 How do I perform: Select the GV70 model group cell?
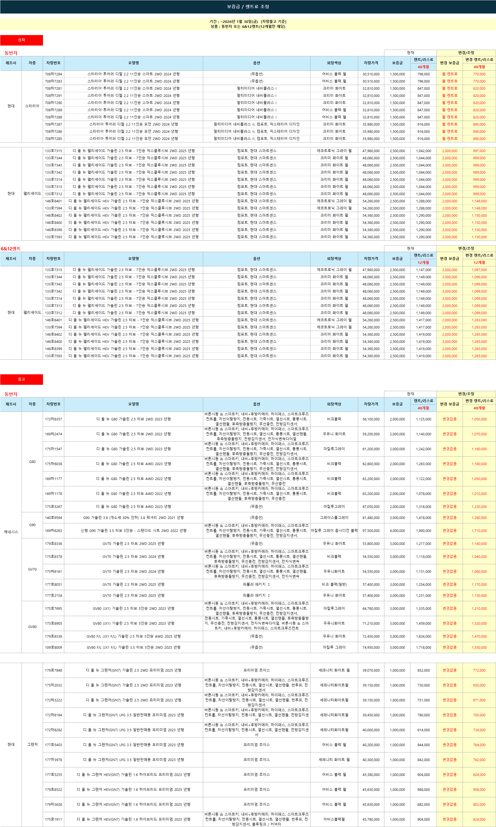32,569
